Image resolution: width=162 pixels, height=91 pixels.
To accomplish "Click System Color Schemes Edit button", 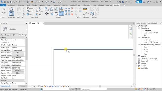I will tap(18, 73).
